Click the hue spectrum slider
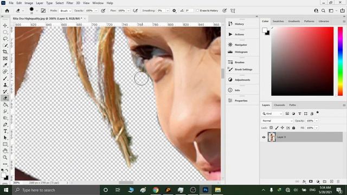Viewport: 347px width, 195px height. click(340, 61)
